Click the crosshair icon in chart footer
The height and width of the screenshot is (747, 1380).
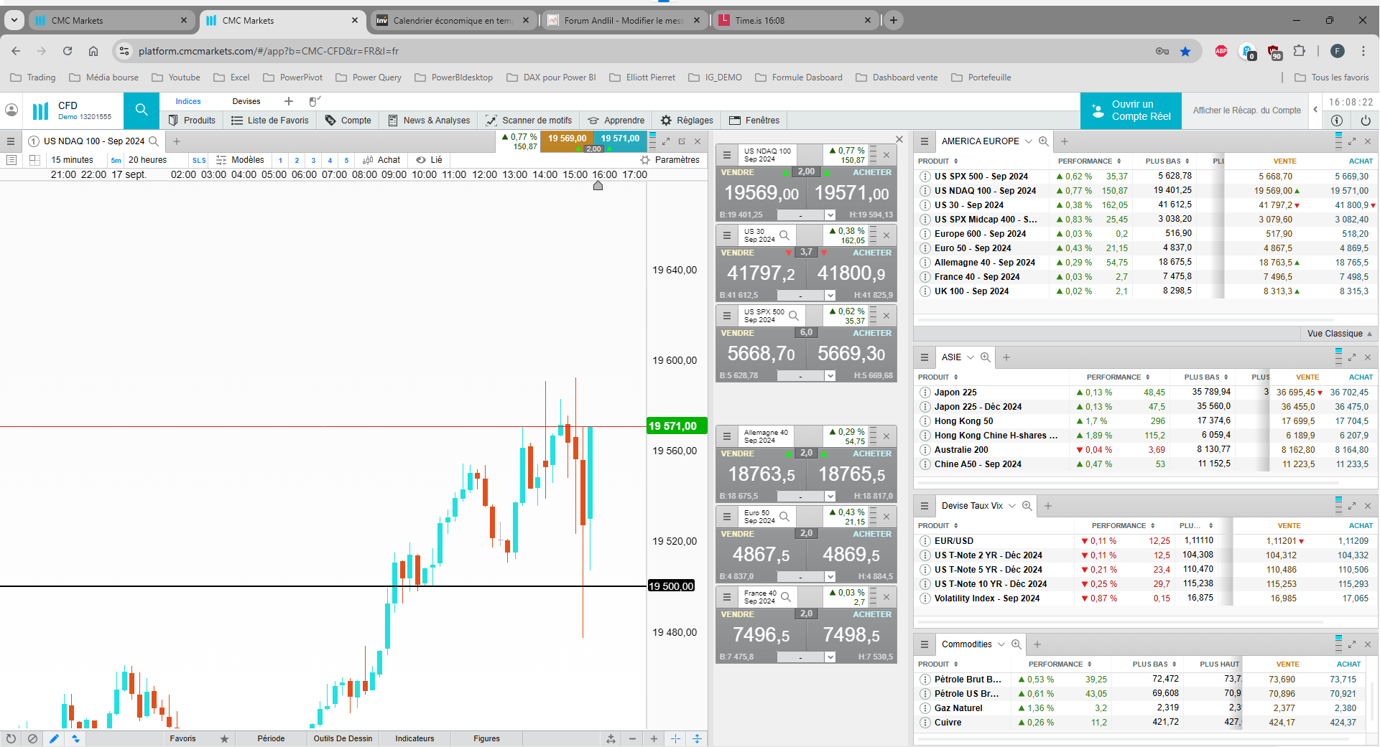point(675,738)
